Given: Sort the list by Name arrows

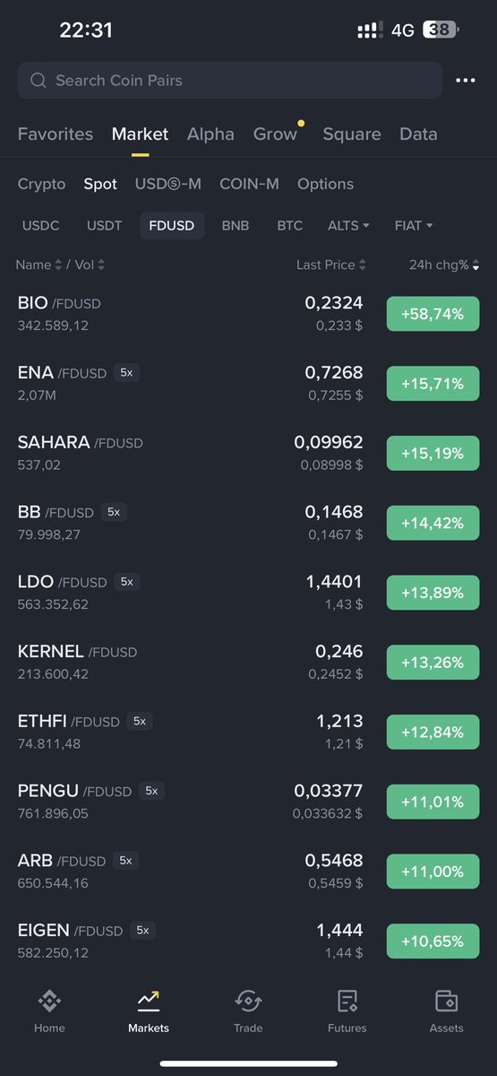Looking at the screenshot, I should (58, 265).
